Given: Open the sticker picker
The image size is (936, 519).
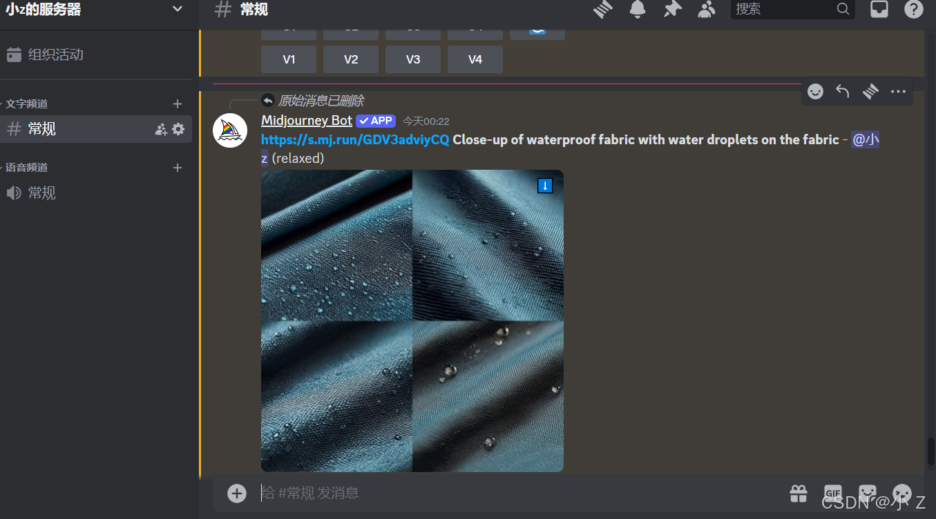Looking at the screenshot, I should [x=868, y=493].
